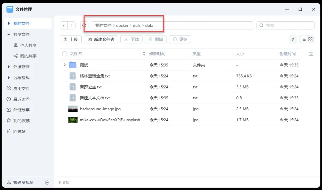
Task: Open the 回收站 recycle bin
Action: [19, 131]
